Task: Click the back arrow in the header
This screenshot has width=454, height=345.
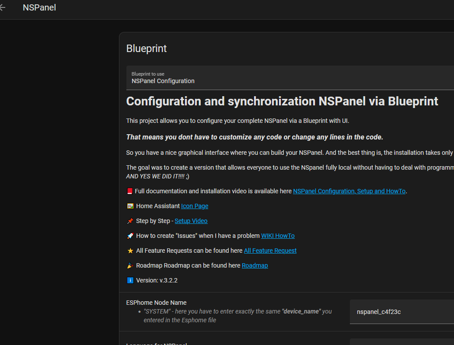Action: [2, 7]
